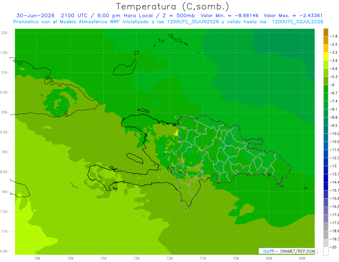Select the "Z = 500mb" level label
Image resolution: width=339 pixels, height=262 pixels.
[x=177, y=16]
